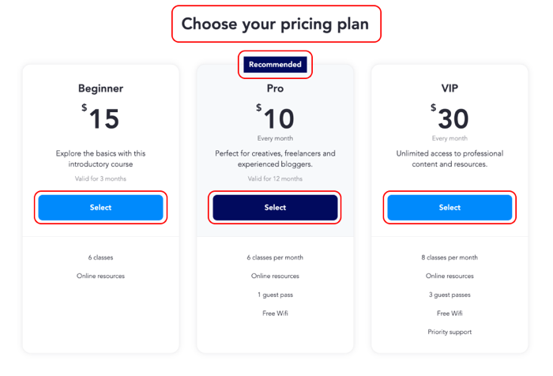Click the VIP Unlimited access description
553x376 pixels.
coord(450,159)
